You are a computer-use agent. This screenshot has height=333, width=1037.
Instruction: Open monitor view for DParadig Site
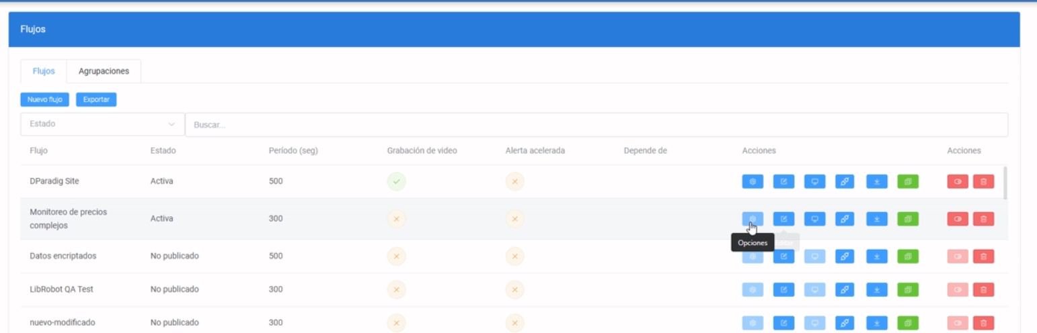tap(814, 181)
